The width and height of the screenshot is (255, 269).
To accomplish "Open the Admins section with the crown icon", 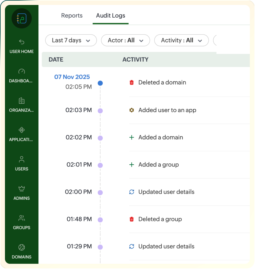I will [x=21, y=189].
